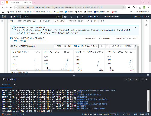Open the left navigation hamburger menu

2,21
